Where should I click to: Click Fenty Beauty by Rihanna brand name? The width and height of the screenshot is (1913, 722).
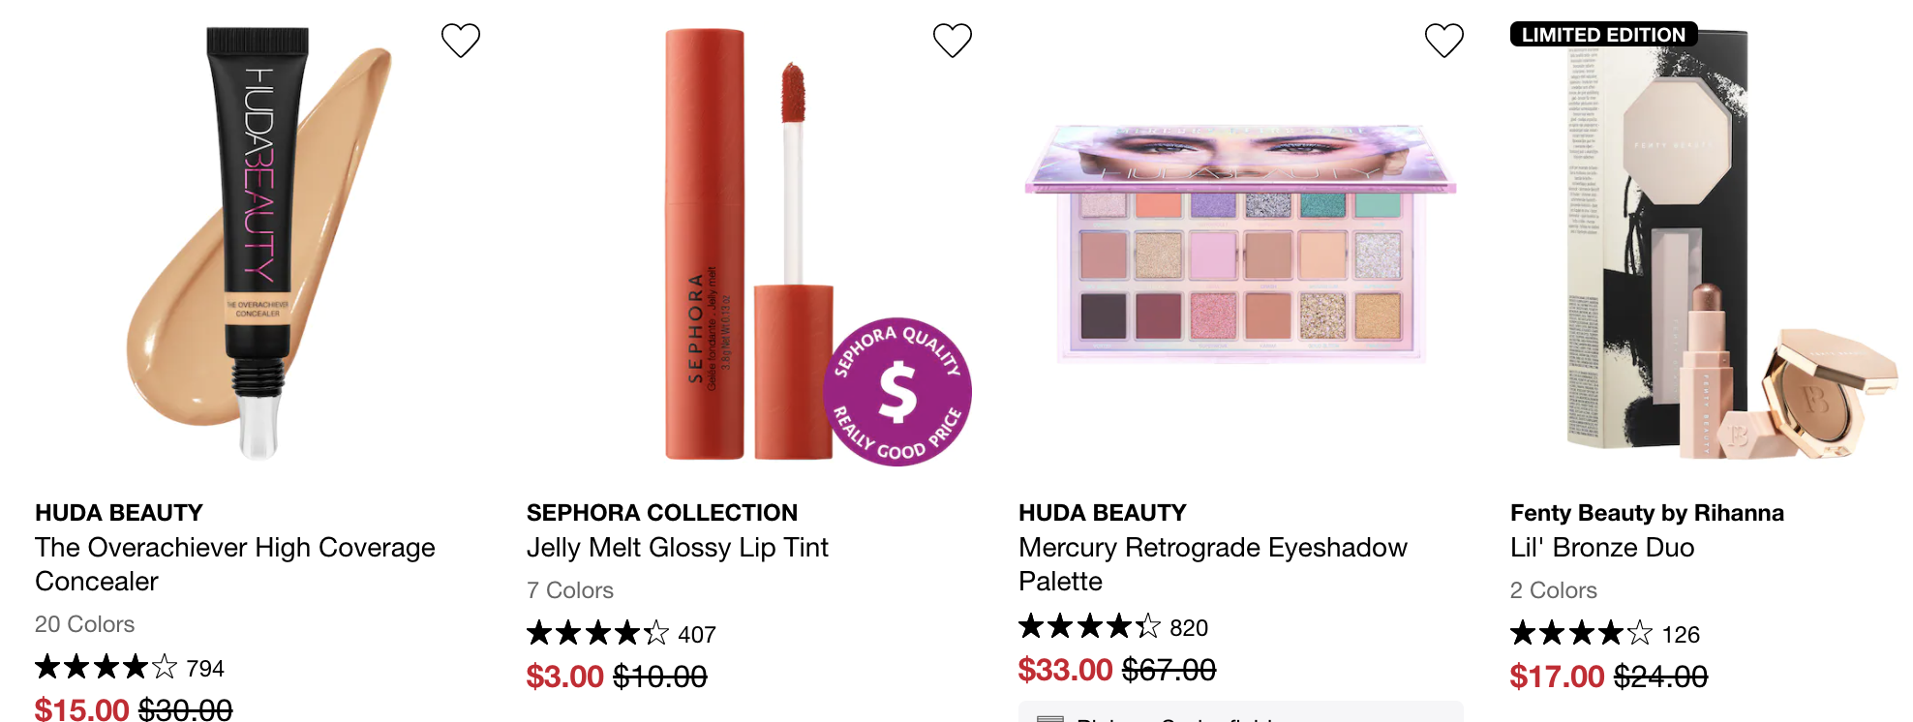1647,513
